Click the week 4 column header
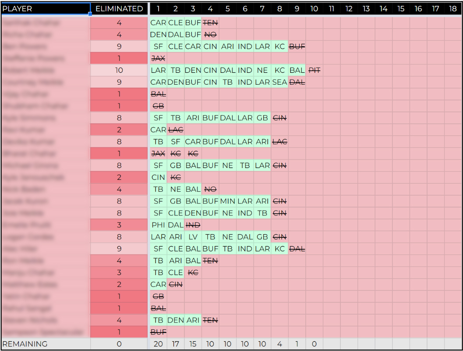 pyautogui.click(x=210, y=9)
